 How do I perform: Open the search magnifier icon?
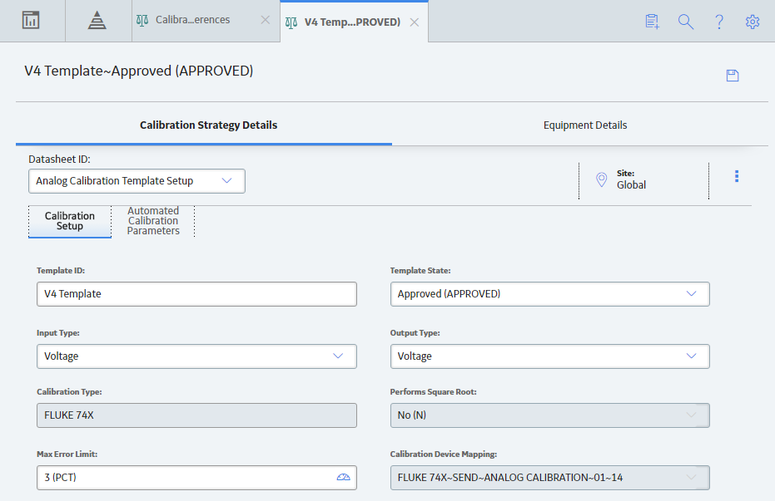point(686,22)
